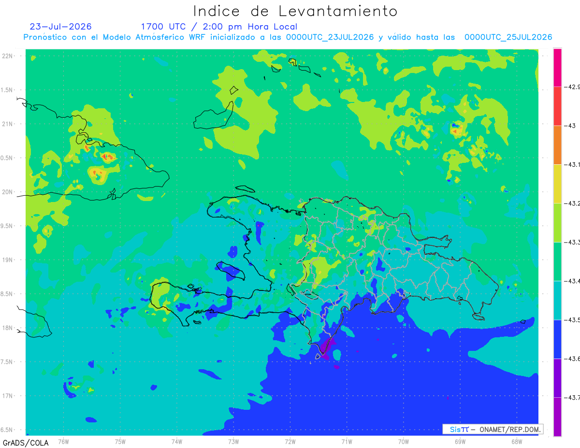Click the '73W' longitude label
Image resolution: width=580 pixels, height=448 pixels.
233,442
